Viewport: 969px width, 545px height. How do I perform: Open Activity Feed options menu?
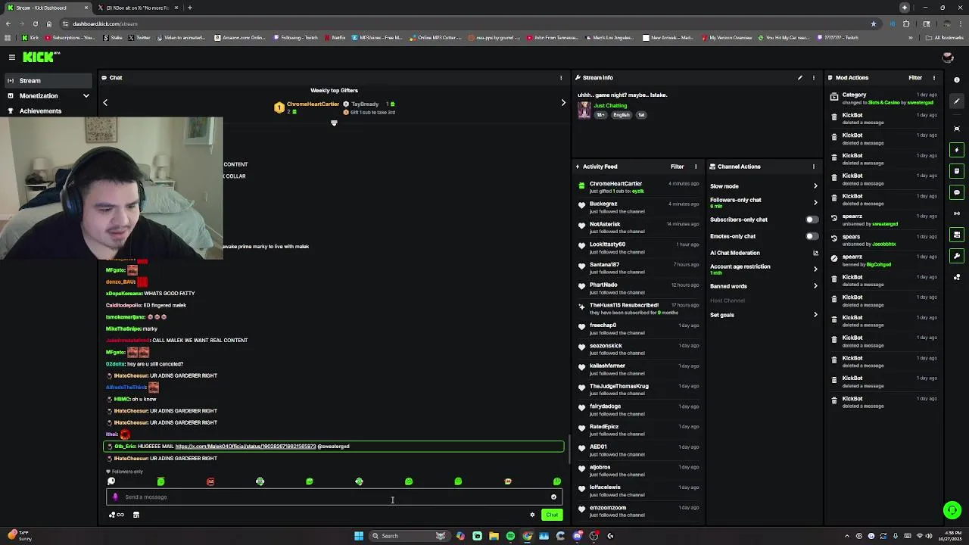(x=696, y=167)
